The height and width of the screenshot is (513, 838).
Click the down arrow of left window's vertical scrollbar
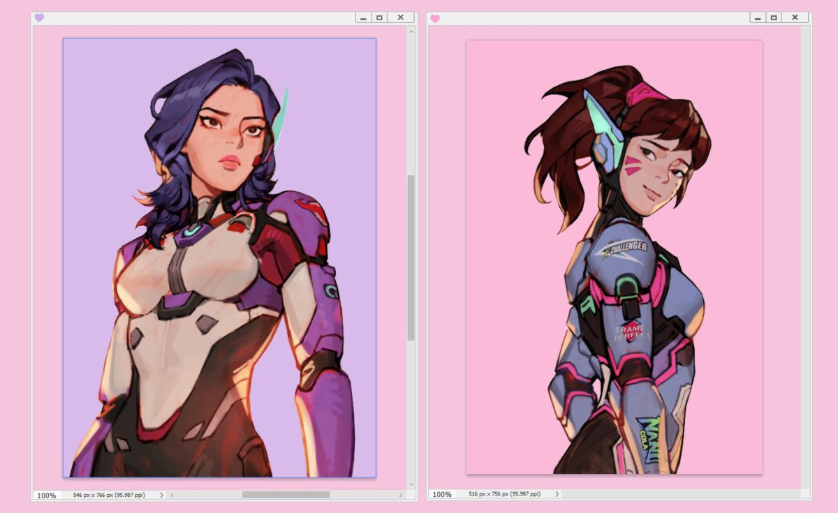[411, 484]
